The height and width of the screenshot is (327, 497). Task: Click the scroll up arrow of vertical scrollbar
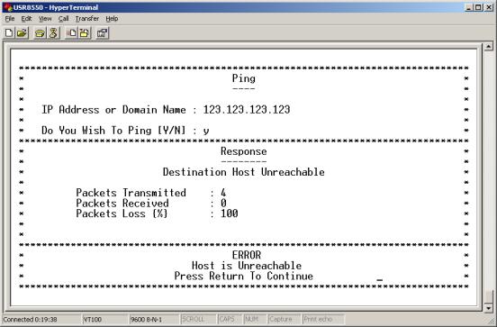(x=488, y=46)
